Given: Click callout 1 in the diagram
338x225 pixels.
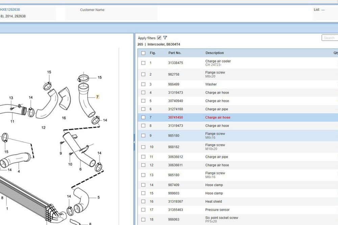Looking at the screenshot, I should click(7, 209).
